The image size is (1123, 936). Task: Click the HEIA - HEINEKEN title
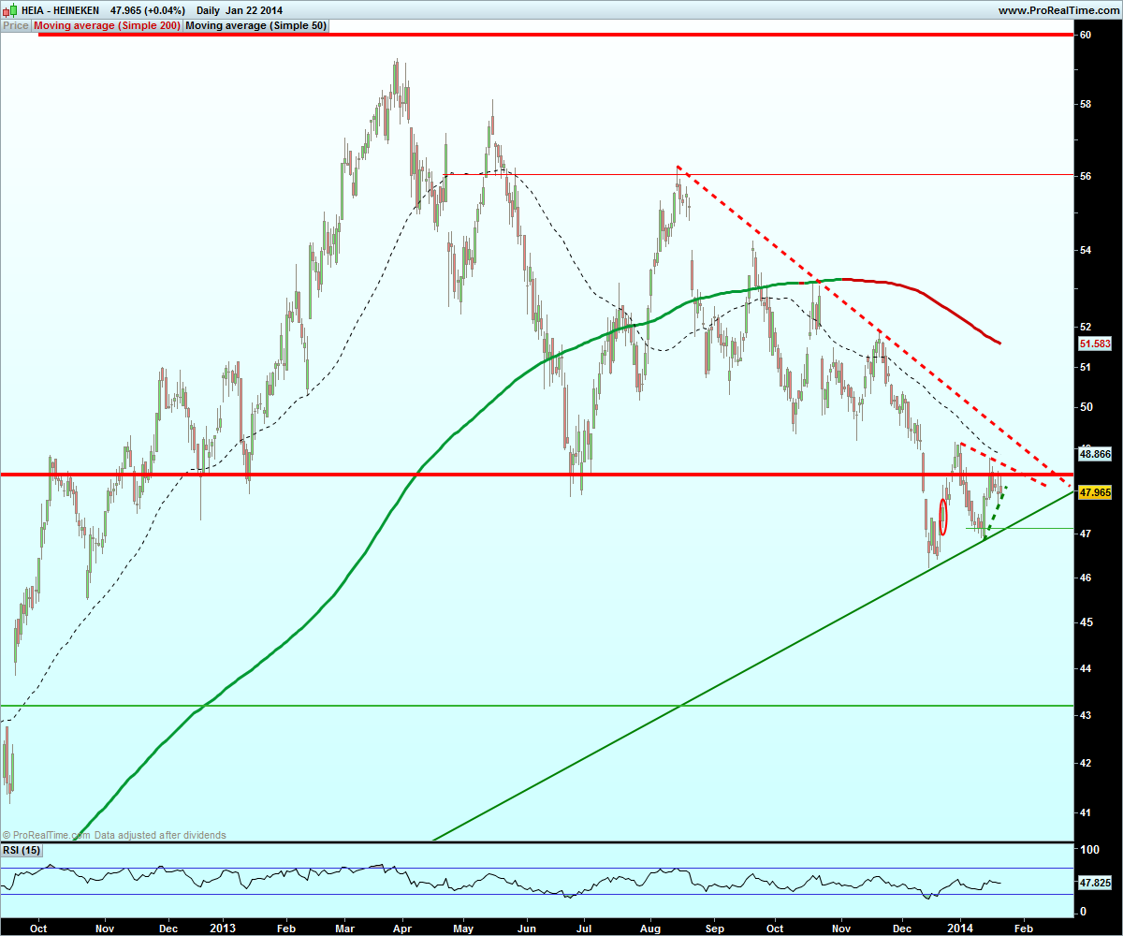coord(58,10)
